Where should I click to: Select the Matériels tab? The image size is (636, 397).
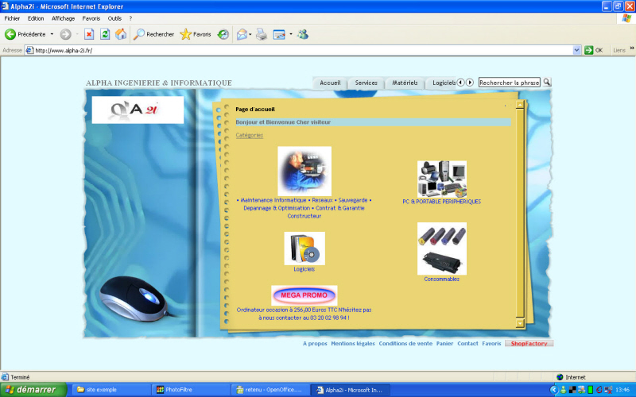point(405,83)
